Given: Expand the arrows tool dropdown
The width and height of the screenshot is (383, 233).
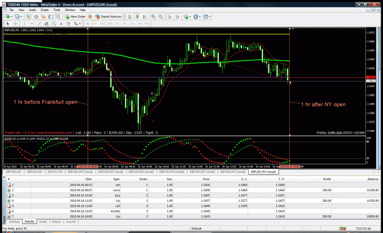Looking at the screenshot, I should pyautogui.click(x=80, y=24).
